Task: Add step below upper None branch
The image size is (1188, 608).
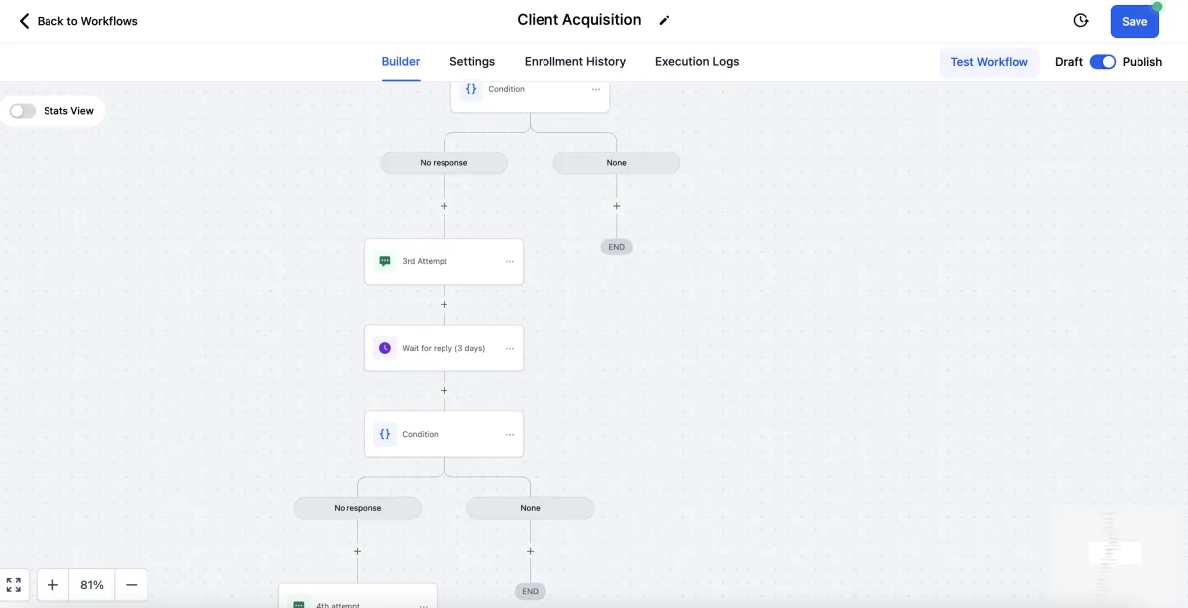Action: pyautogui.click(x=616, y=206)
